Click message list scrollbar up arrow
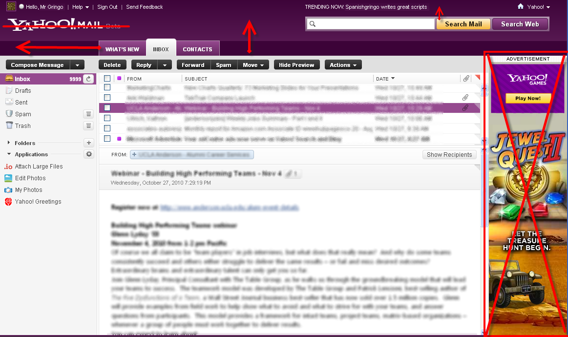This screenshot has height=337, width=568. [x=484, y=88]
